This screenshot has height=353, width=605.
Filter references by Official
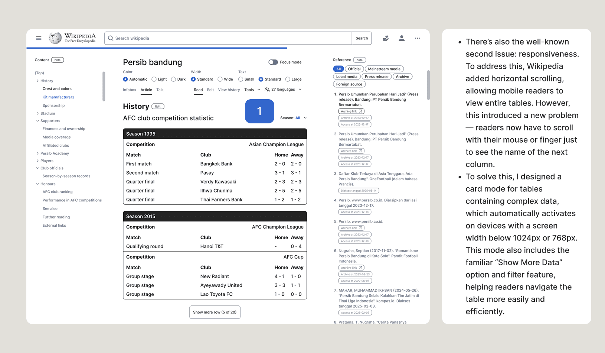[354, 69]
